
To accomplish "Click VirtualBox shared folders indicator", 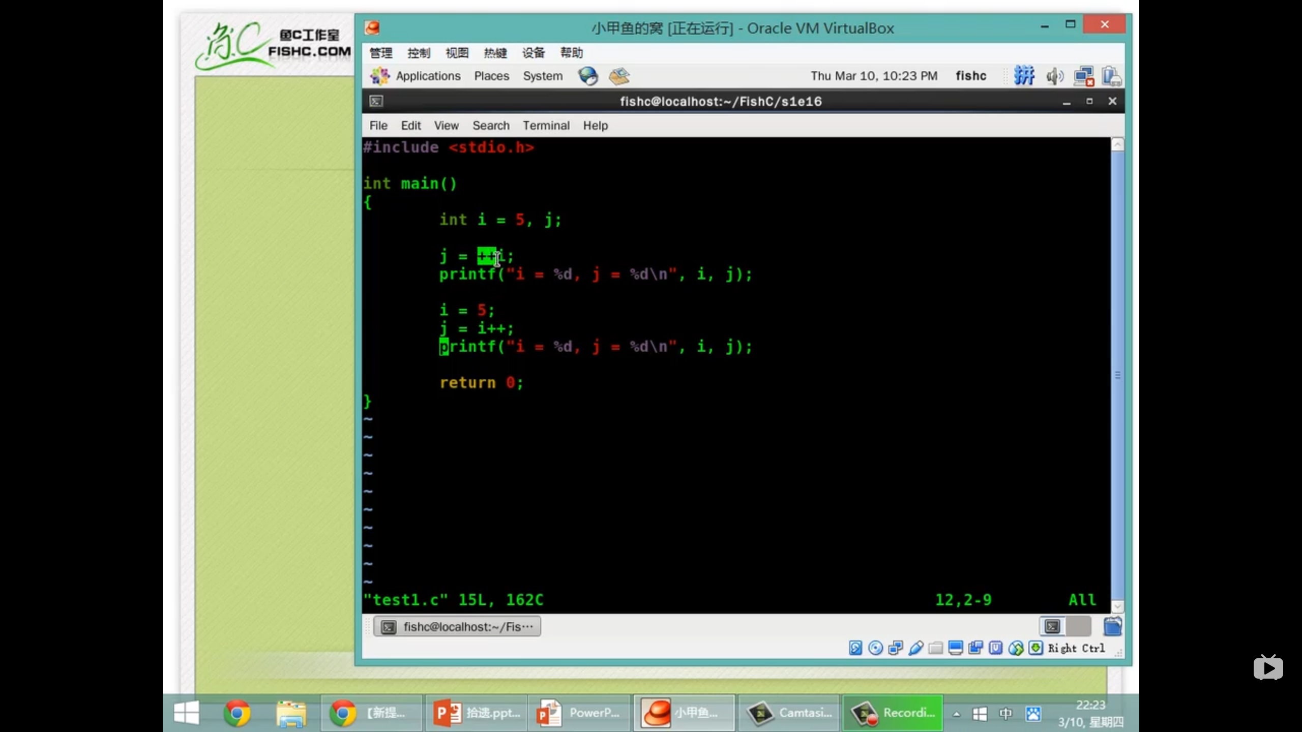I will [x=936, y=648].
